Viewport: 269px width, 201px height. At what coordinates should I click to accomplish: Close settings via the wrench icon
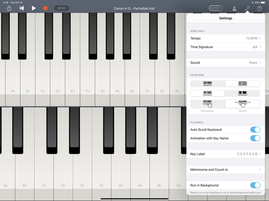(247, 8)
